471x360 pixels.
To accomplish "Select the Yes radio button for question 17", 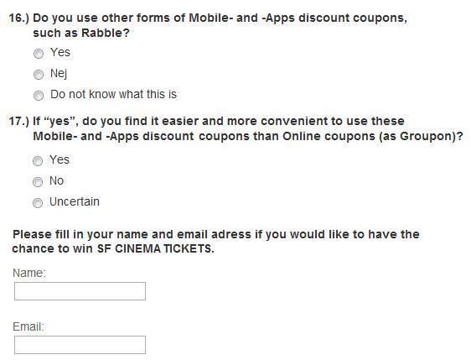I will 38,161.
